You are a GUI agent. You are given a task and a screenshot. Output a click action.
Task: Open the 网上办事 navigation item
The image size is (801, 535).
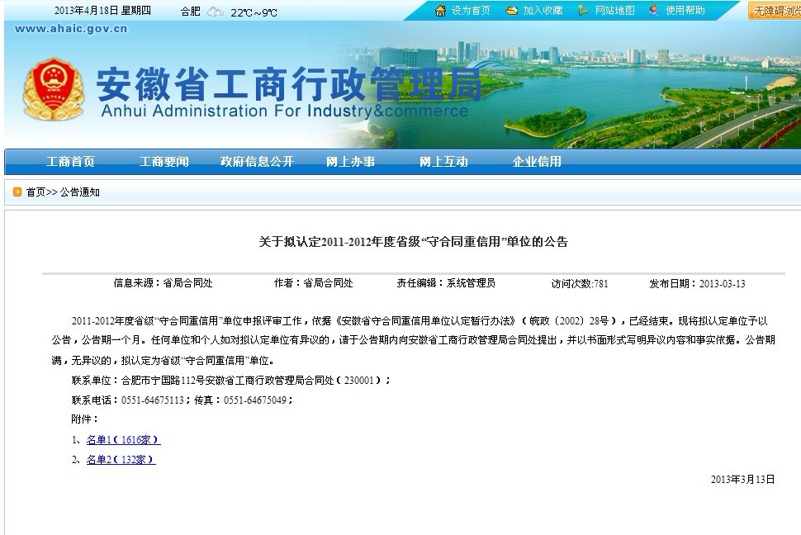point(350,162)
